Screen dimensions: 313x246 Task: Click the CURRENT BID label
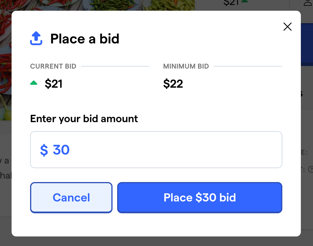coord(53,66)
